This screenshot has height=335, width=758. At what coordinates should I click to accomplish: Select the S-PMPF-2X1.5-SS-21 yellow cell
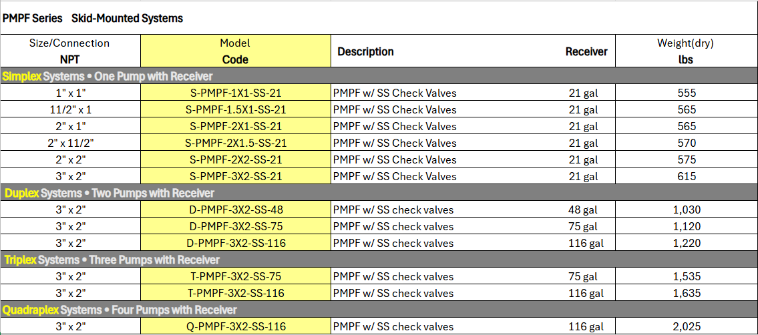(235, 143)
